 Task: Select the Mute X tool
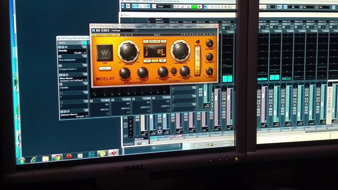(226, 7)
